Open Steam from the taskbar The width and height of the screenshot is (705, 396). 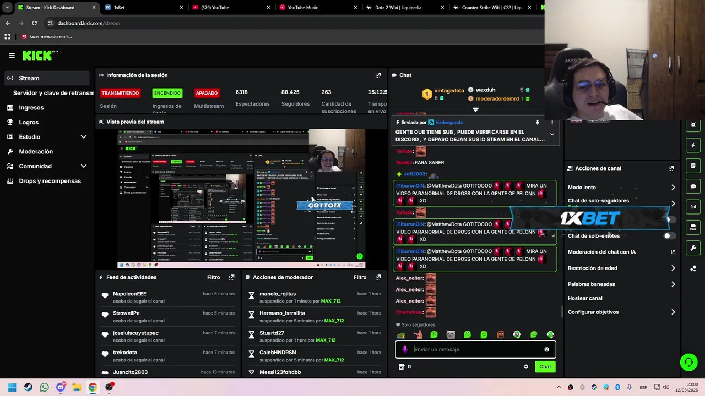28,387
